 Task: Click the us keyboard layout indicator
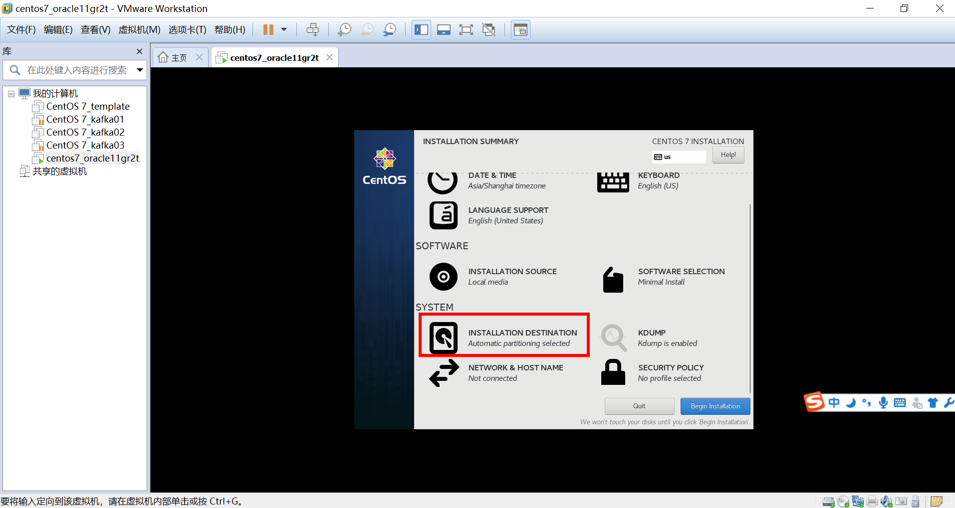click(679, 157)
